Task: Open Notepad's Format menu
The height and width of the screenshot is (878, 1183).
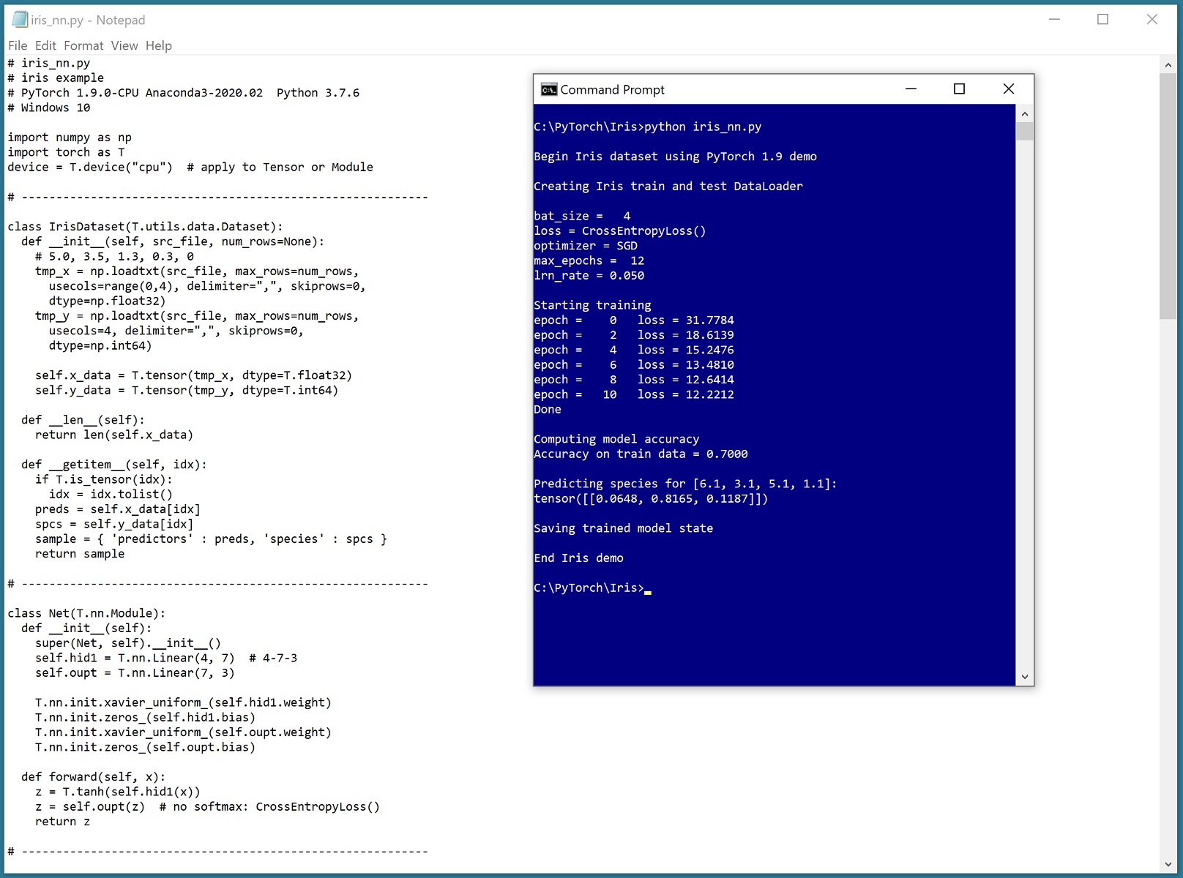Action: 83,45
